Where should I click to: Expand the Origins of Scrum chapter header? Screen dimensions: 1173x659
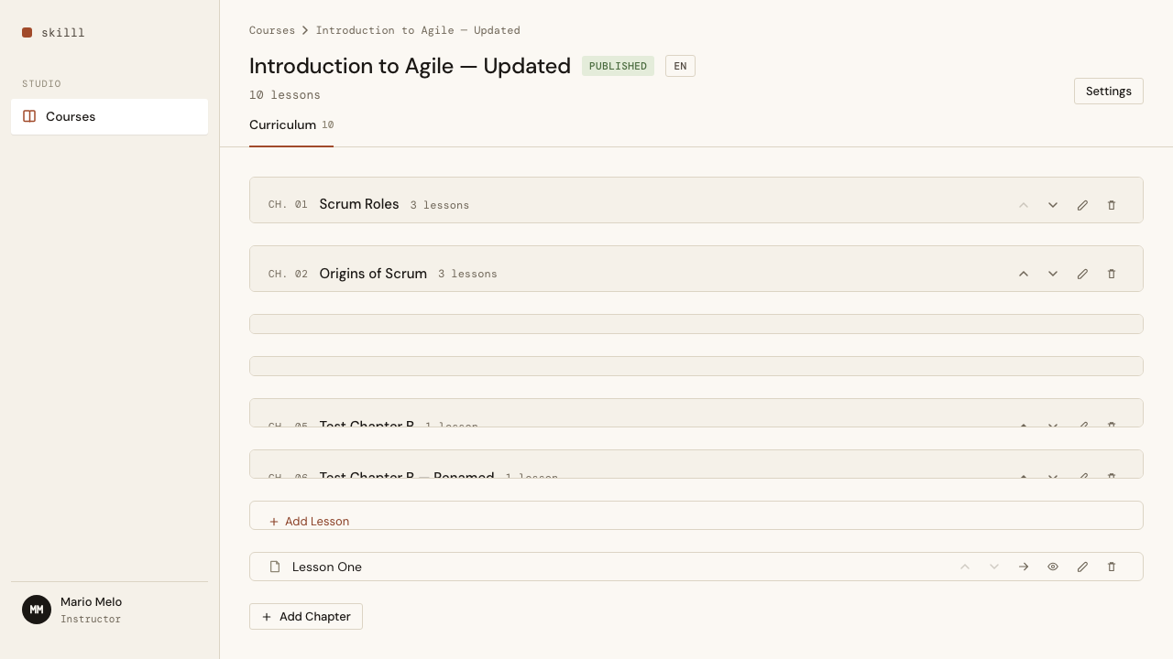pos(696,268)
